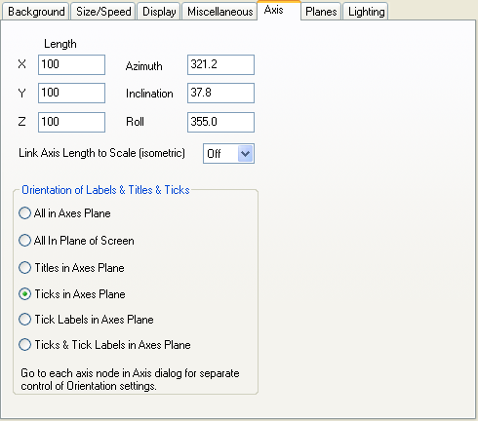
Task: Click the Orientation of Labels & Titles & Ticks heading
Action: coord(105,190)
